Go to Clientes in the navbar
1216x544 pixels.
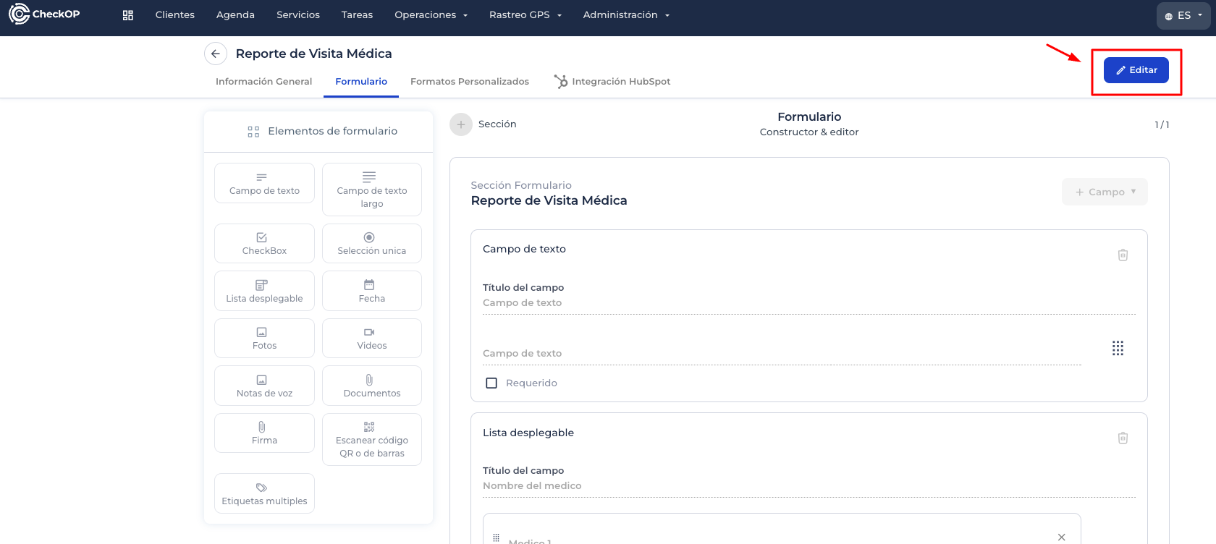(x=175, y=15)
